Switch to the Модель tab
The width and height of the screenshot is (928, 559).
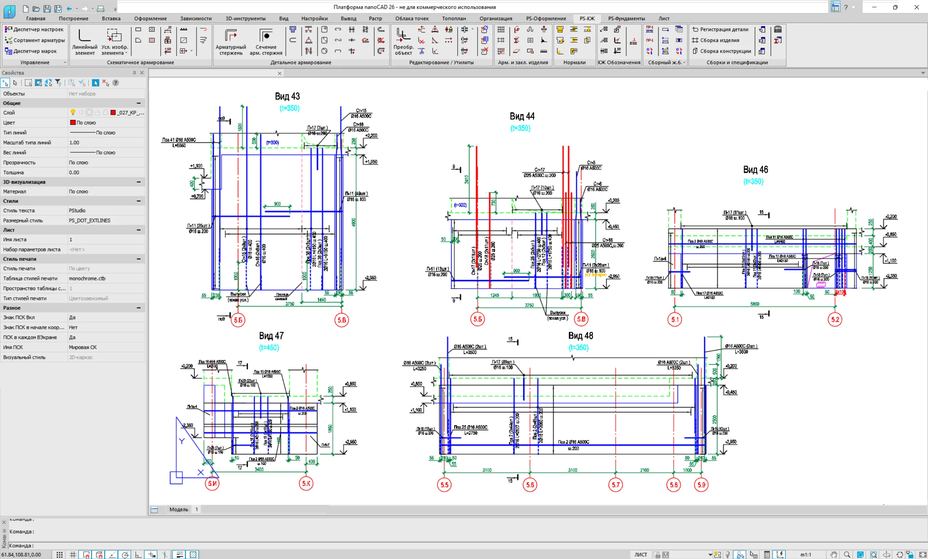coord(178,509)
